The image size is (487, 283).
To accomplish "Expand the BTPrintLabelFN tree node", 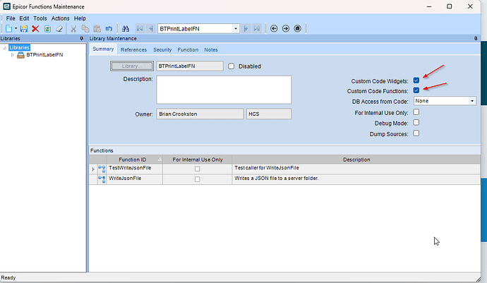I will (x=12, y=55).
